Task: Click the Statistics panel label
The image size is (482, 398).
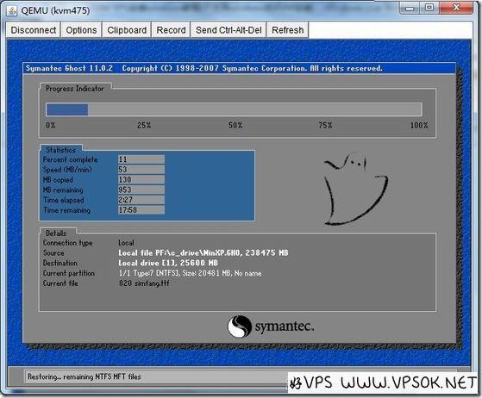Action: [61, 150]
